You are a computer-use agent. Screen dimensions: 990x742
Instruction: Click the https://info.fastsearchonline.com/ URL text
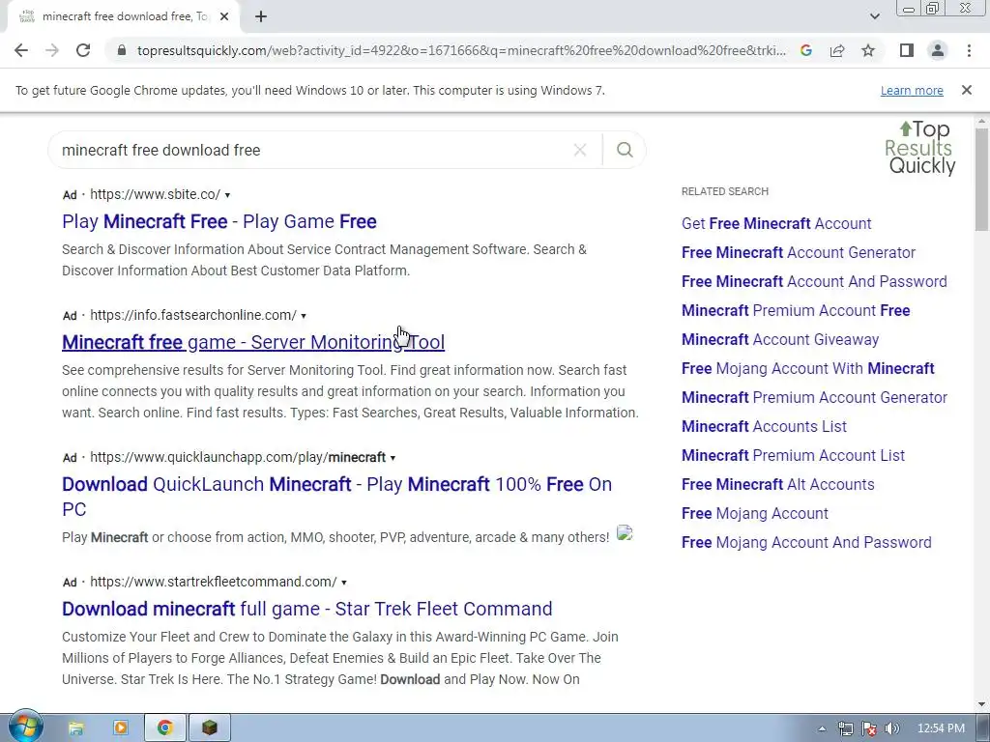(193, 315)
